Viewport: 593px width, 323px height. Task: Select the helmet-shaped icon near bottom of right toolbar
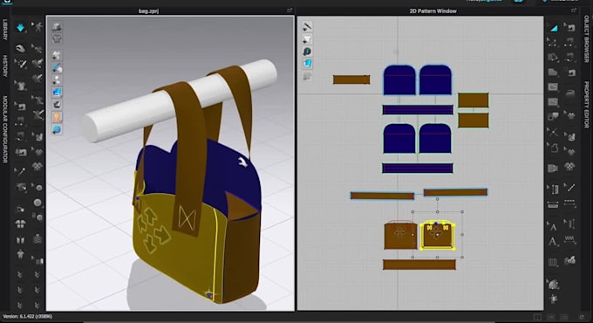click(x=553, y=284)
